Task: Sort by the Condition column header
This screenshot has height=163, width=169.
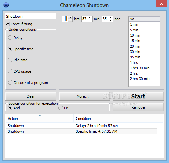Action: coord(116,119)
